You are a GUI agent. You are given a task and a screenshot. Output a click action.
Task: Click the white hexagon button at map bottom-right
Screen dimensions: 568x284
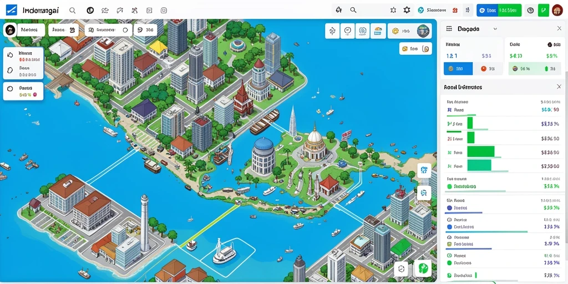click(401, 269)
